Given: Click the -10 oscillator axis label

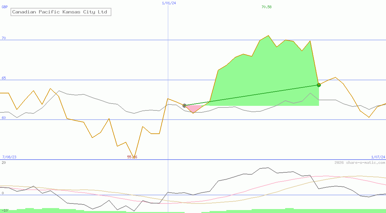Looking at the screenshot, I should coord(5,211).
